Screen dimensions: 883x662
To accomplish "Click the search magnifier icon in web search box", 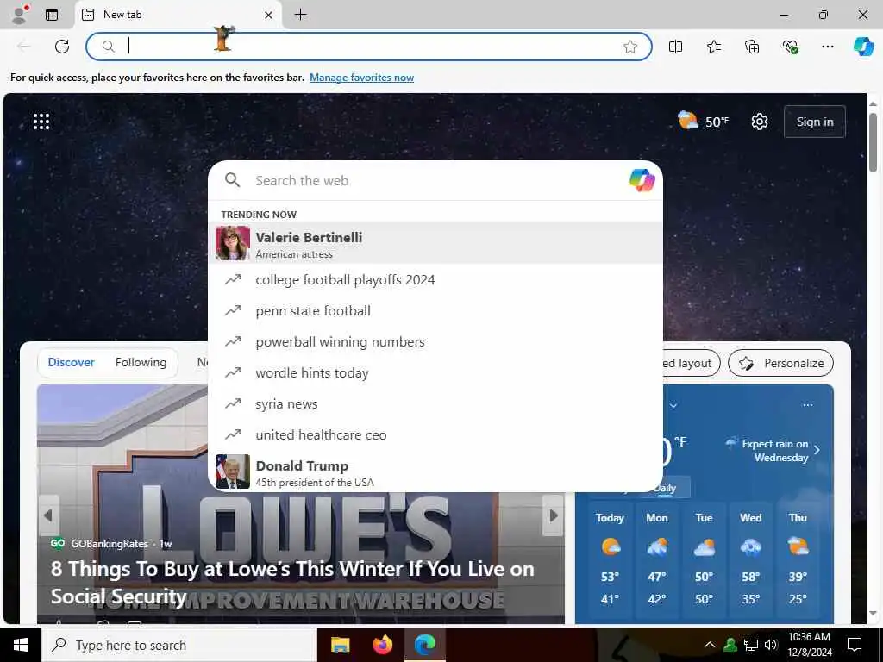I will click(233, 180).
